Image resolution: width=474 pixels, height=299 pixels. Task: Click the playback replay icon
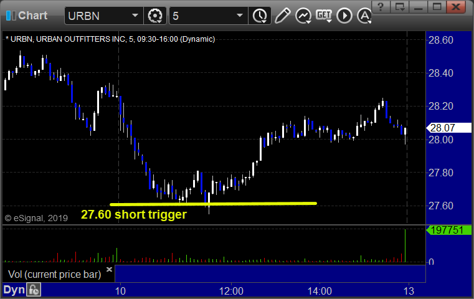pos(344,16)
